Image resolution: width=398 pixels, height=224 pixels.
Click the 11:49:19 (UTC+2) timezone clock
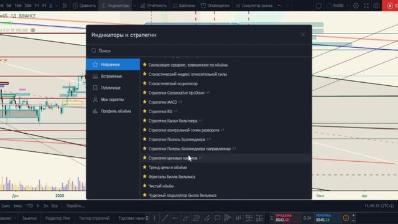379,206
